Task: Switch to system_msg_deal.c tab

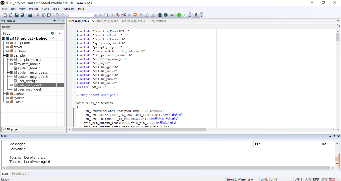Action: [x=133, y=21]
